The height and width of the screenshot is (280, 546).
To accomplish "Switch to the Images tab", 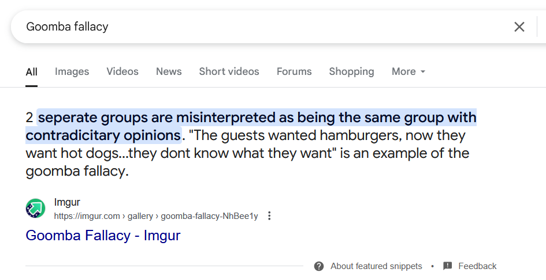I will 72,71.
